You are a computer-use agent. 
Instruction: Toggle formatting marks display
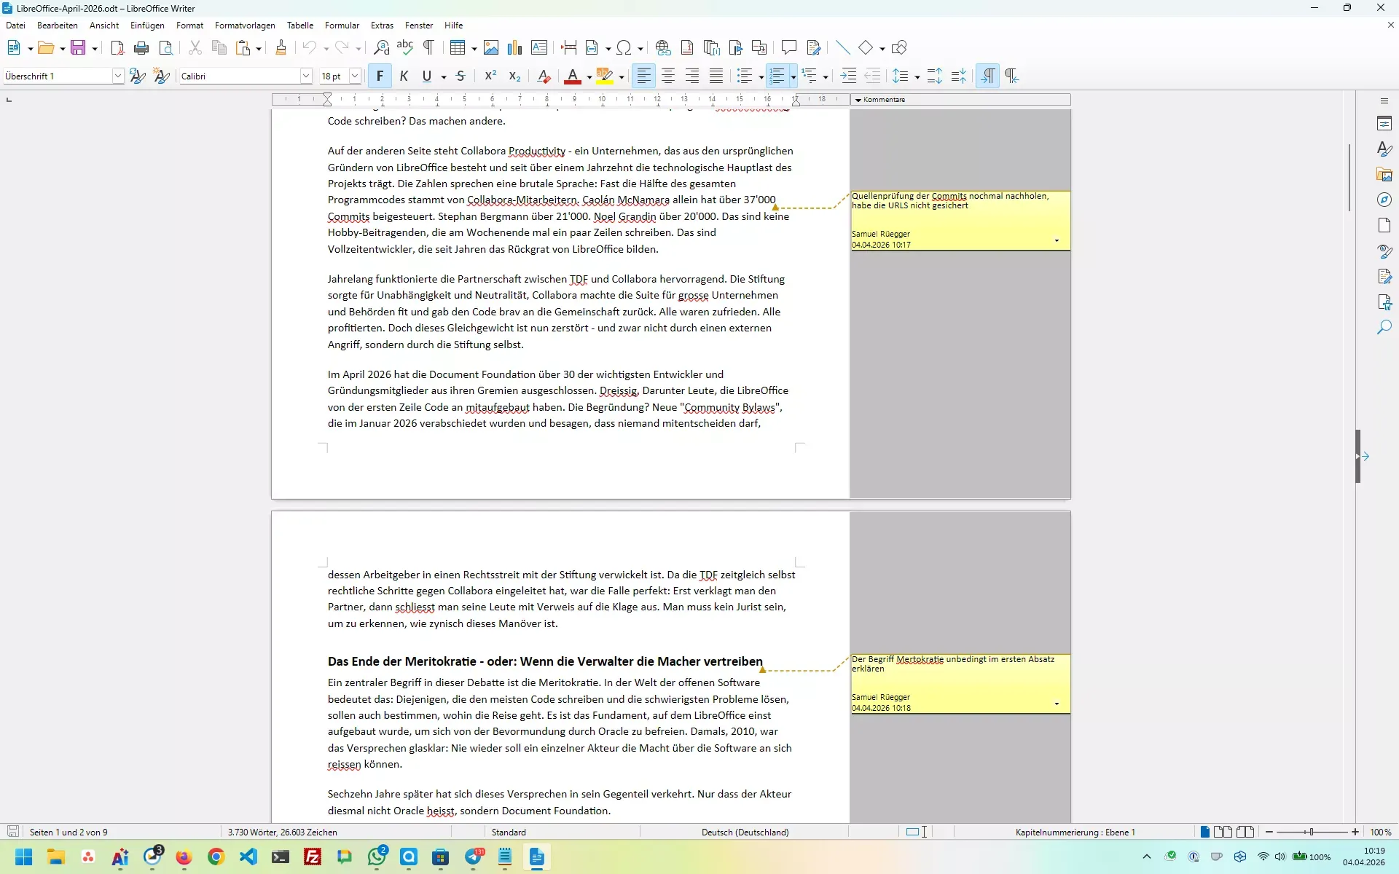(428, 48)
